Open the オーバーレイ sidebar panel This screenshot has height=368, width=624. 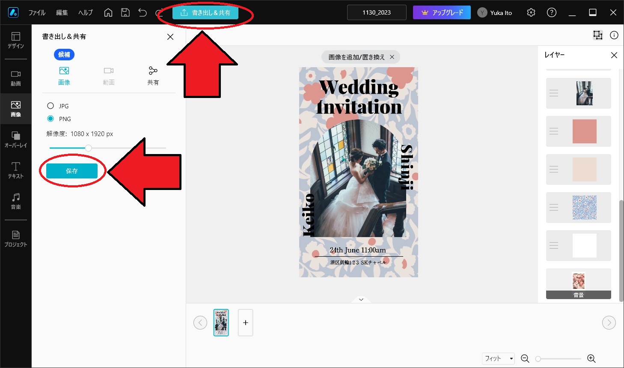15,139
